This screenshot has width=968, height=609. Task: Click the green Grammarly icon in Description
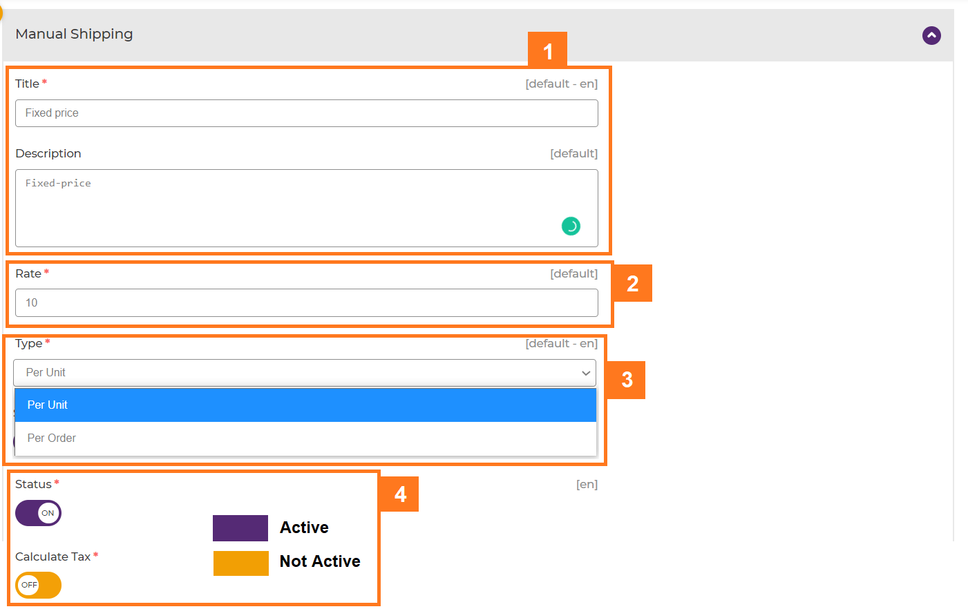click(x=571, y=226)
